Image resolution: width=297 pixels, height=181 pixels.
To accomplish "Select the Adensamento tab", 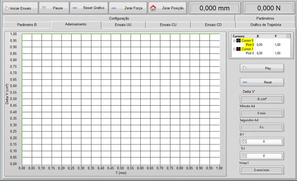I will [76, 24].
